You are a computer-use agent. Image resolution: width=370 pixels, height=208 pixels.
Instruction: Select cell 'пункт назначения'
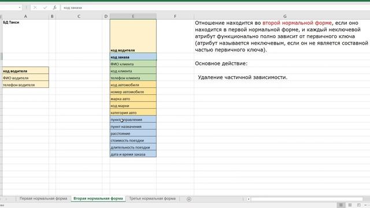pyautogui.click(x=133, y=126)
